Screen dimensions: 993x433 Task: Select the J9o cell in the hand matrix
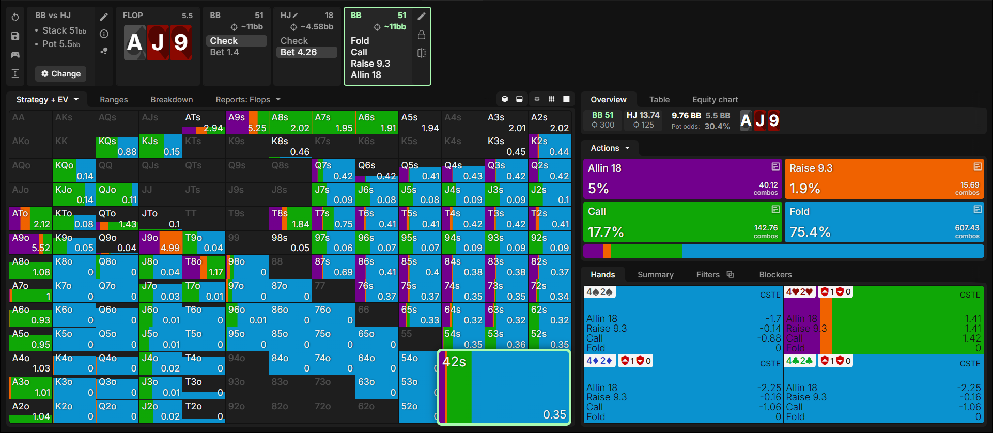click(x=160, y=242)
